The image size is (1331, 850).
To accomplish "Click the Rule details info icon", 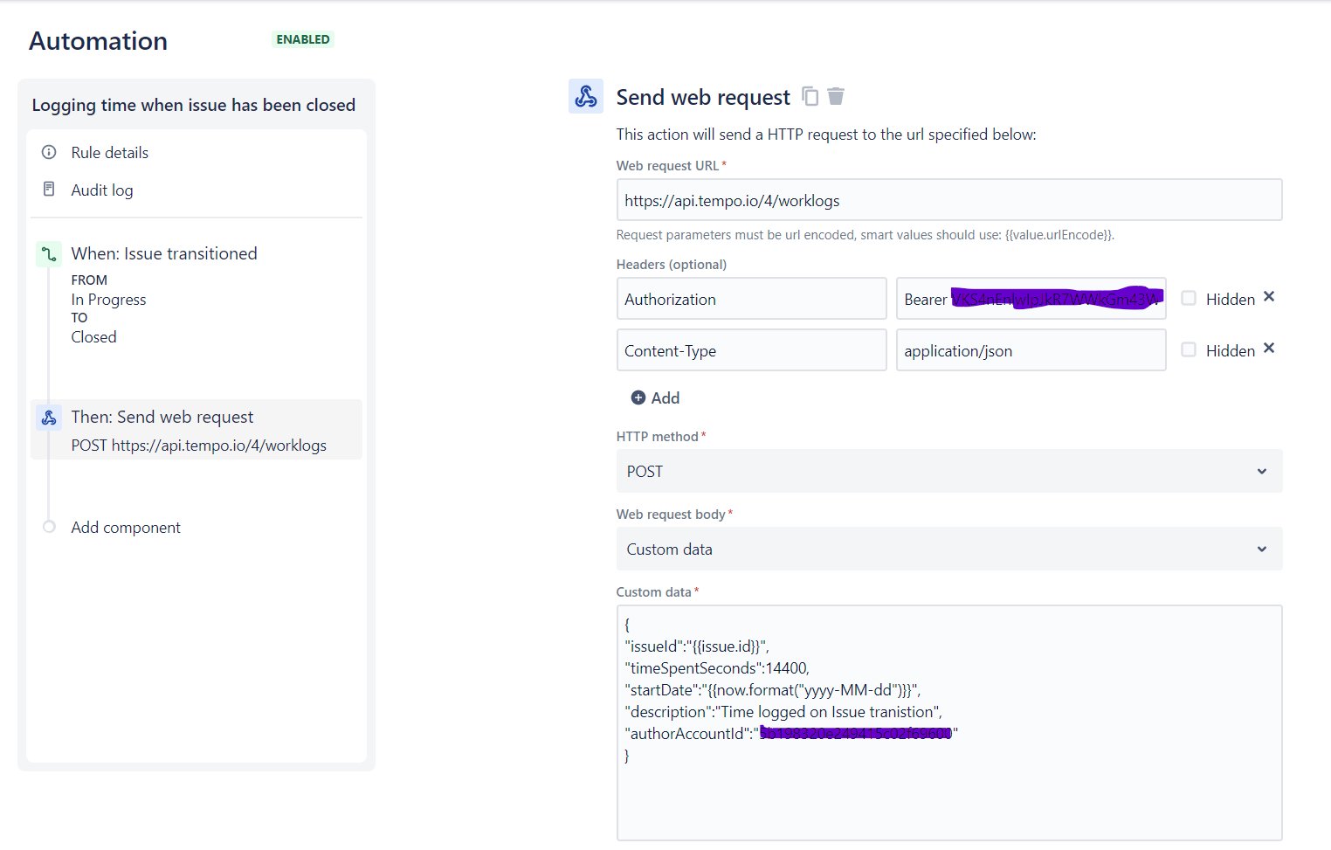I will [x=50, y=152].
